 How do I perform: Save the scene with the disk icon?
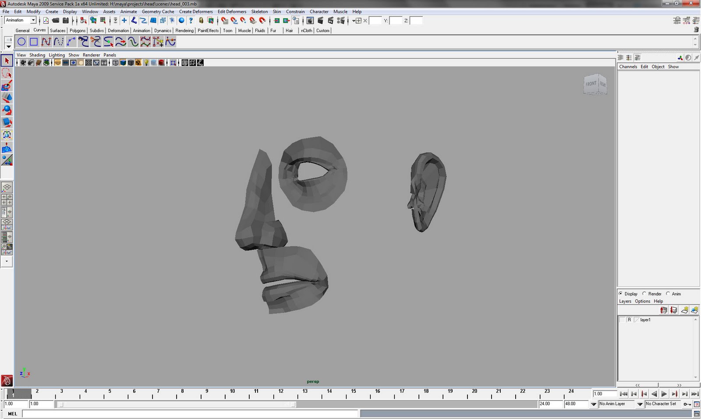[66, 21]
